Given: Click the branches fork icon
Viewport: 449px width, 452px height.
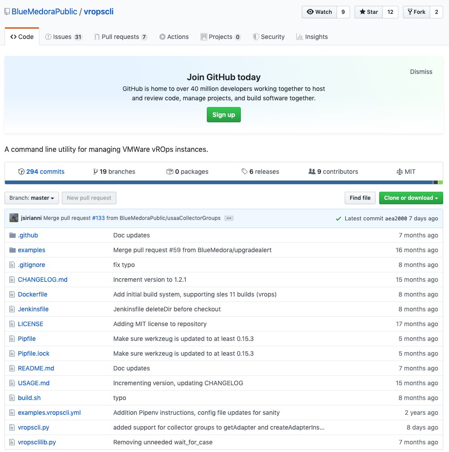Looking at the screenshot, I should pos(95,172).
